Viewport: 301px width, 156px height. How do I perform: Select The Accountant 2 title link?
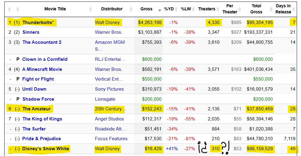point(42,42)
